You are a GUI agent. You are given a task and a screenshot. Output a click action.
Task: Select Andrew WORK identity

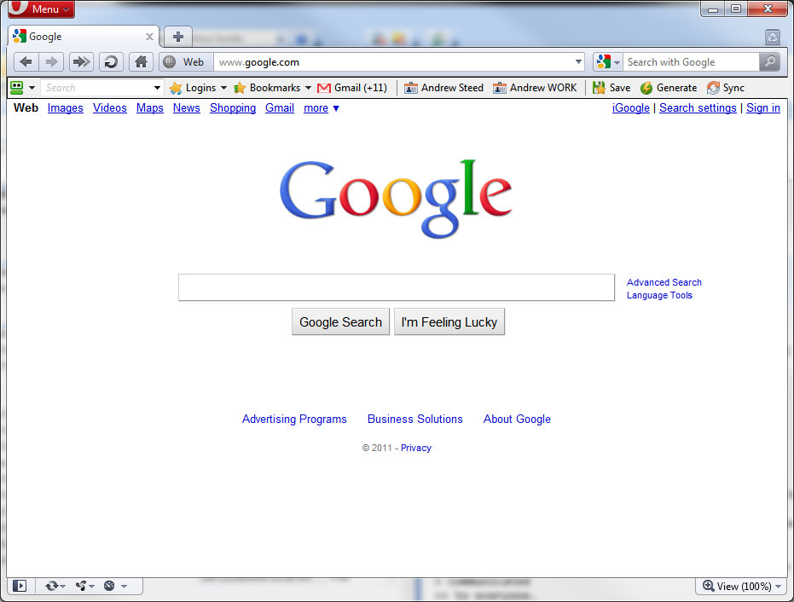pyautogui.click(x=535, y=88)
